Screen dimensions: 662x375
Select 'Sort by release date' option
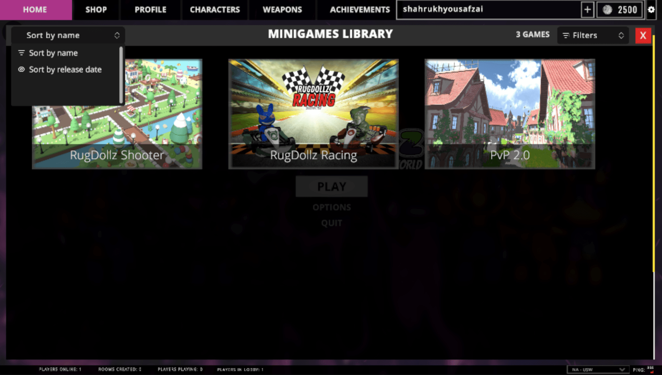point(65,69)
